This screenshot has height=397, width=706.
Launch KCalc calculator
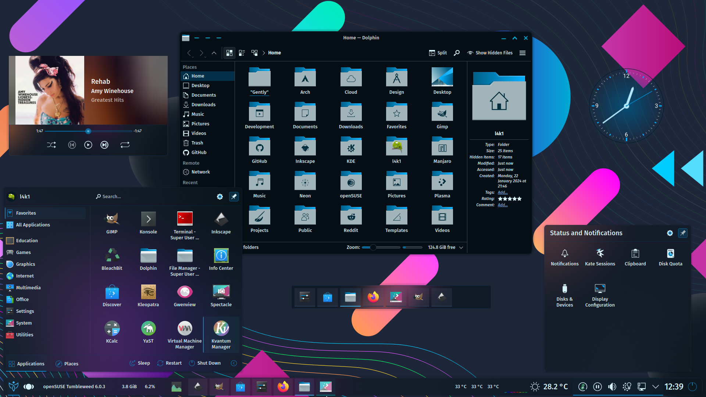[112, 332]
